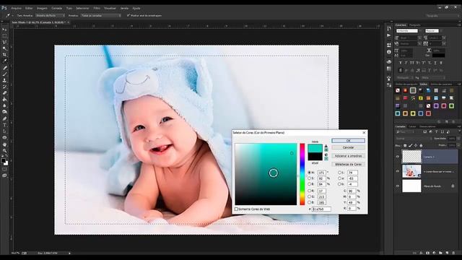Select the Lasso tool

click(4, 42)
